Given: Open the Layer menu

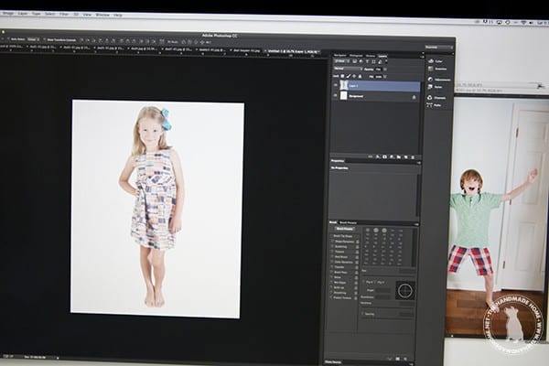Looking at the screenshot, I should tap(23, 14).
